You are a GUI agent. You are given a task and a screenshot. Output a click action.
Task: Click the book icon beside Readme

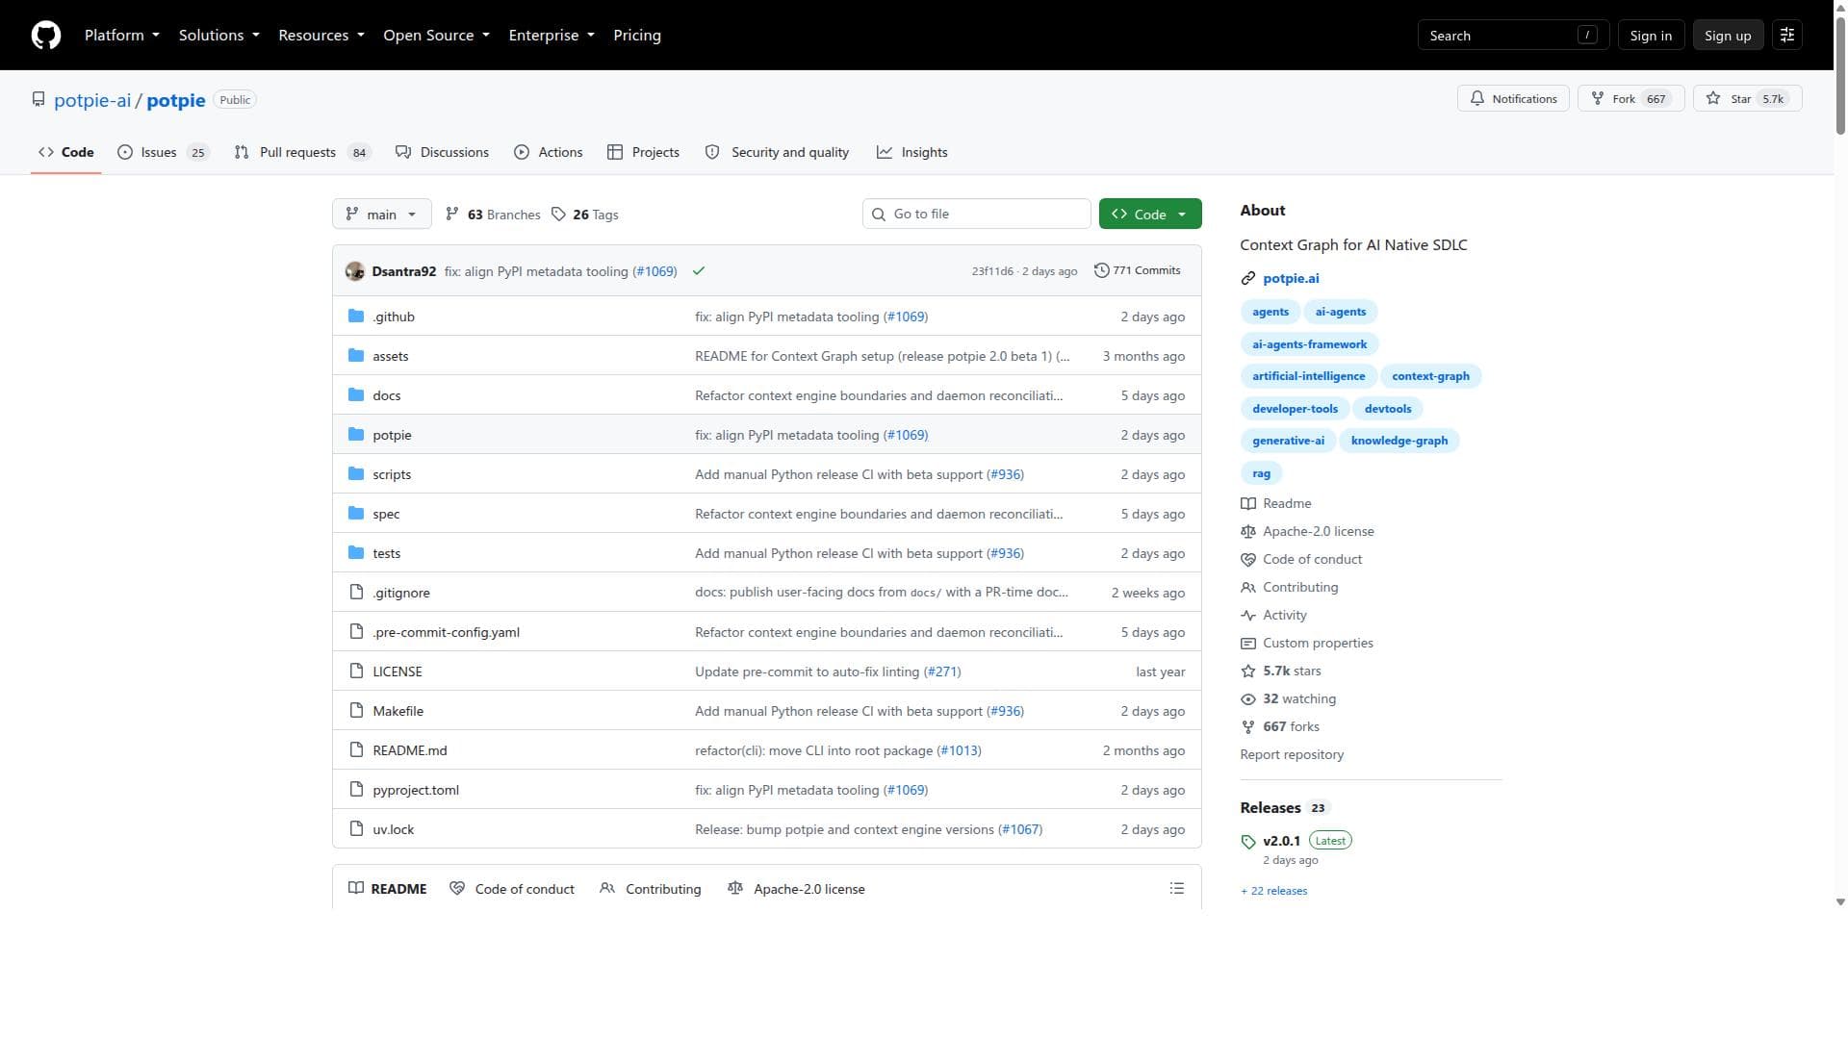click(1248, 504)
